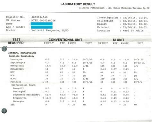
Task: Click the "Printout" label
Action: click(x=103, y=27)
